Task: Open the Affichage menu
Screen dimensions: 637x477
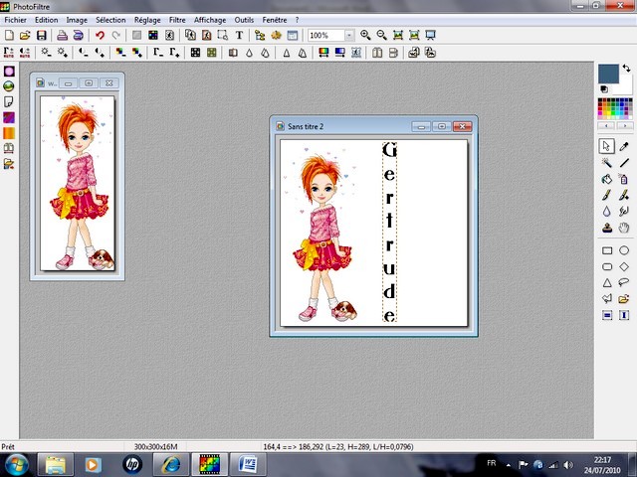Action: coord(210,20)
